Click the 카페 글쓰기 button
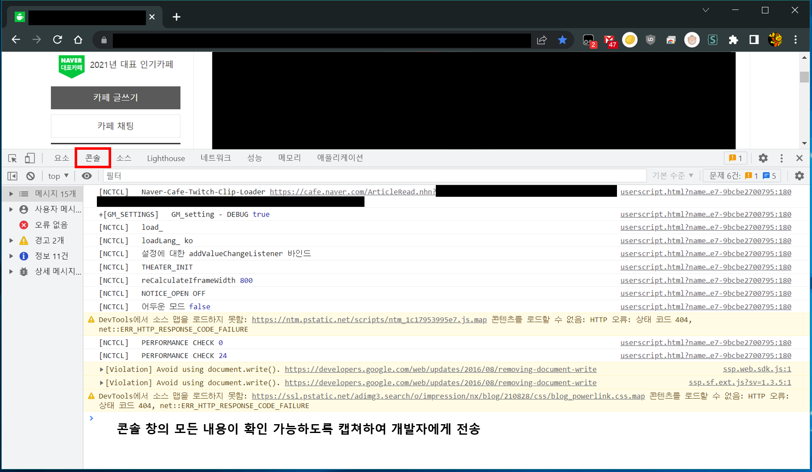The width and height of the screenshot is (812, 472). coord(115,98)
